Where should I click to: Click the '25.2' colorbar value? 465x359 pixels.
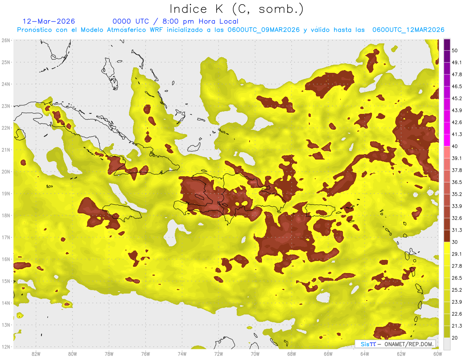tap(457, 290)
